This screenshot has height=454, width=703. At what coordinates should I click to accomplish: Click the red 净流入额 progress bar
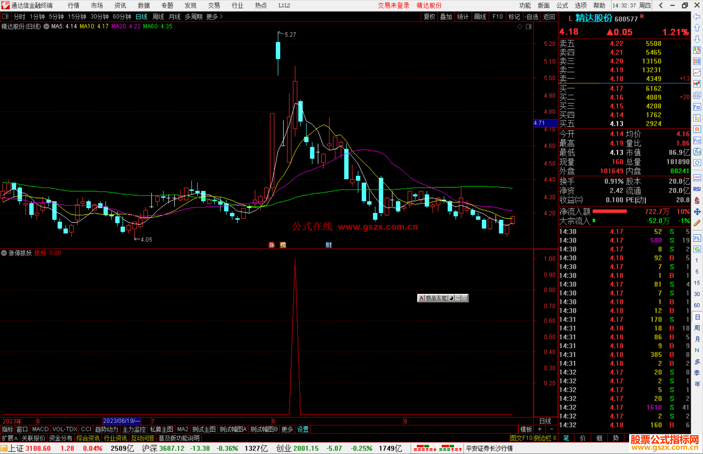point(609,212)
